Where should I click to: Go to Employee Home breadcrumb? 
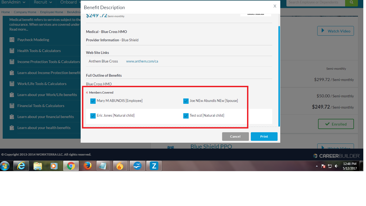[52, 12]
